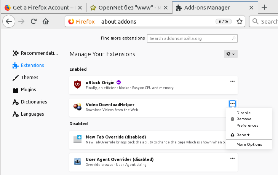The image size is (278, 175).
Task: Select More Options in the popup menu
Action: click(x=249, y=144)
